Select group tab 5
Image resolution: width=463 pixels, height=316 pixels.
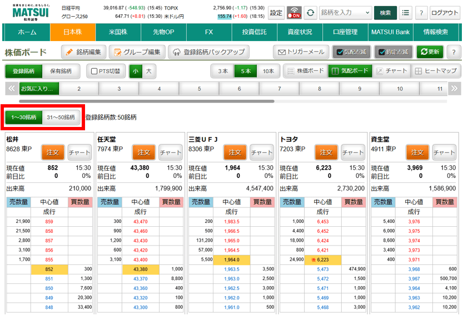point(200,89)
